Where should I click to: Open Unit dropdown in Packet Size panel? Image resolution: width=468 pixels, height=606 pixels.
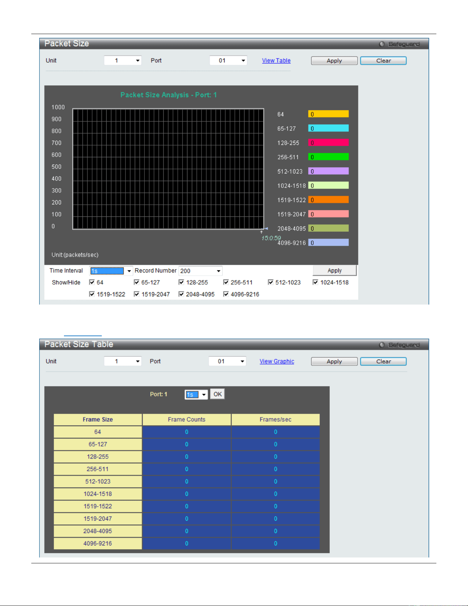[123, 61]
